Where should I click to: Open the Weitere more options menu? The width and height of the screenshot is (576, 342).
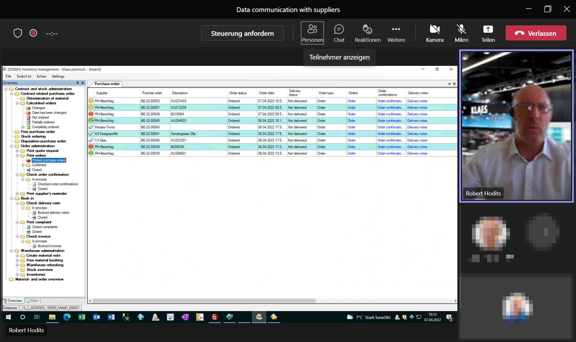coord(396,33)
